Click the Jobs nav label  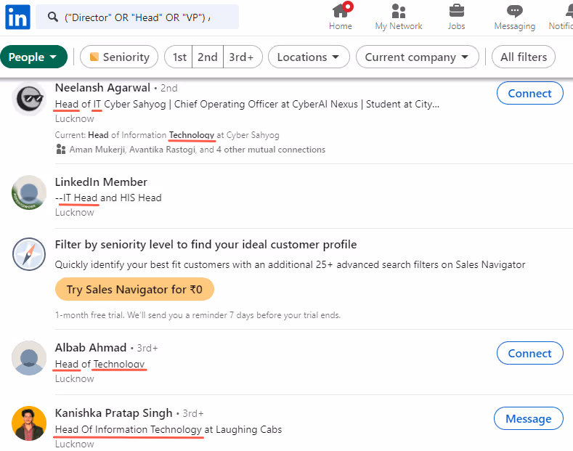pos(456,26)
